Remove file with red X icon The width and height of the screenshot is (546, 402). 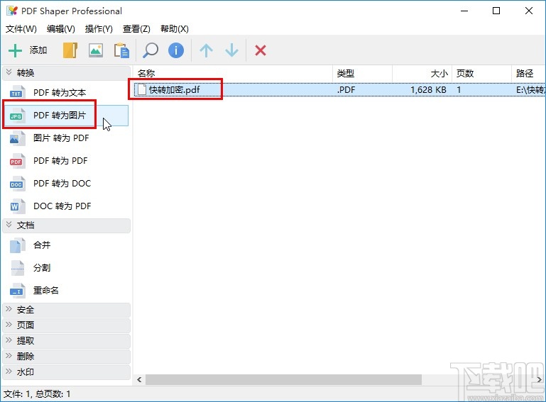click(261, 50)
